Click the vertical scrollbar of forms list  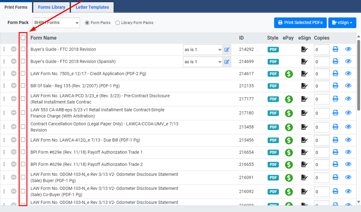[x=359, y=75]
